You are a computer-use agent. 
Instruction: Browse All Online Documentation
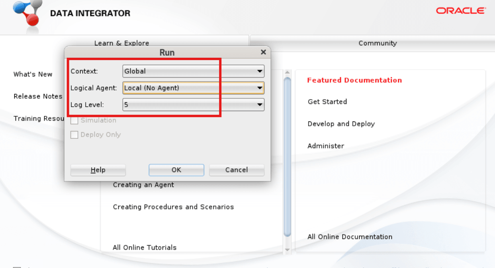[x=350, y=237]
